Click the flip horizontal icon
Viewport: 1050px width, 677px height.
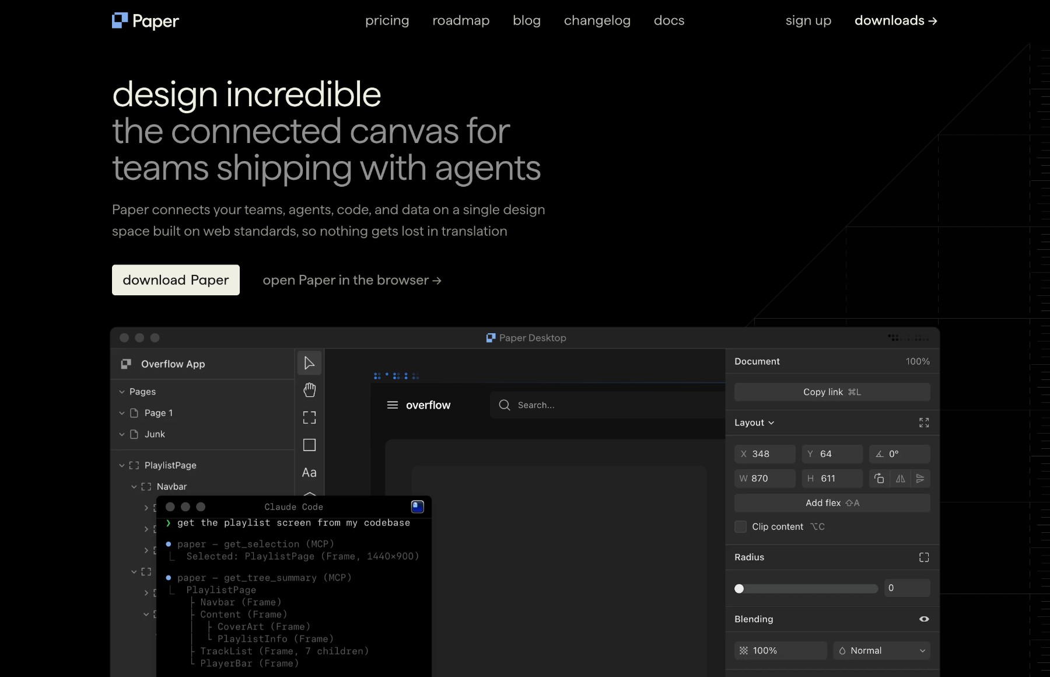(900, 479)
